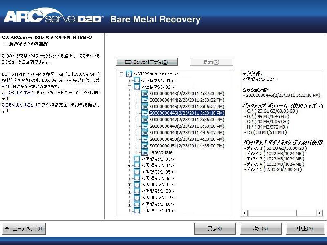This screenshot has width=327, height=245.
Task: Click the computer icon for 仮想マシン 02
Action: pos(137,87)
